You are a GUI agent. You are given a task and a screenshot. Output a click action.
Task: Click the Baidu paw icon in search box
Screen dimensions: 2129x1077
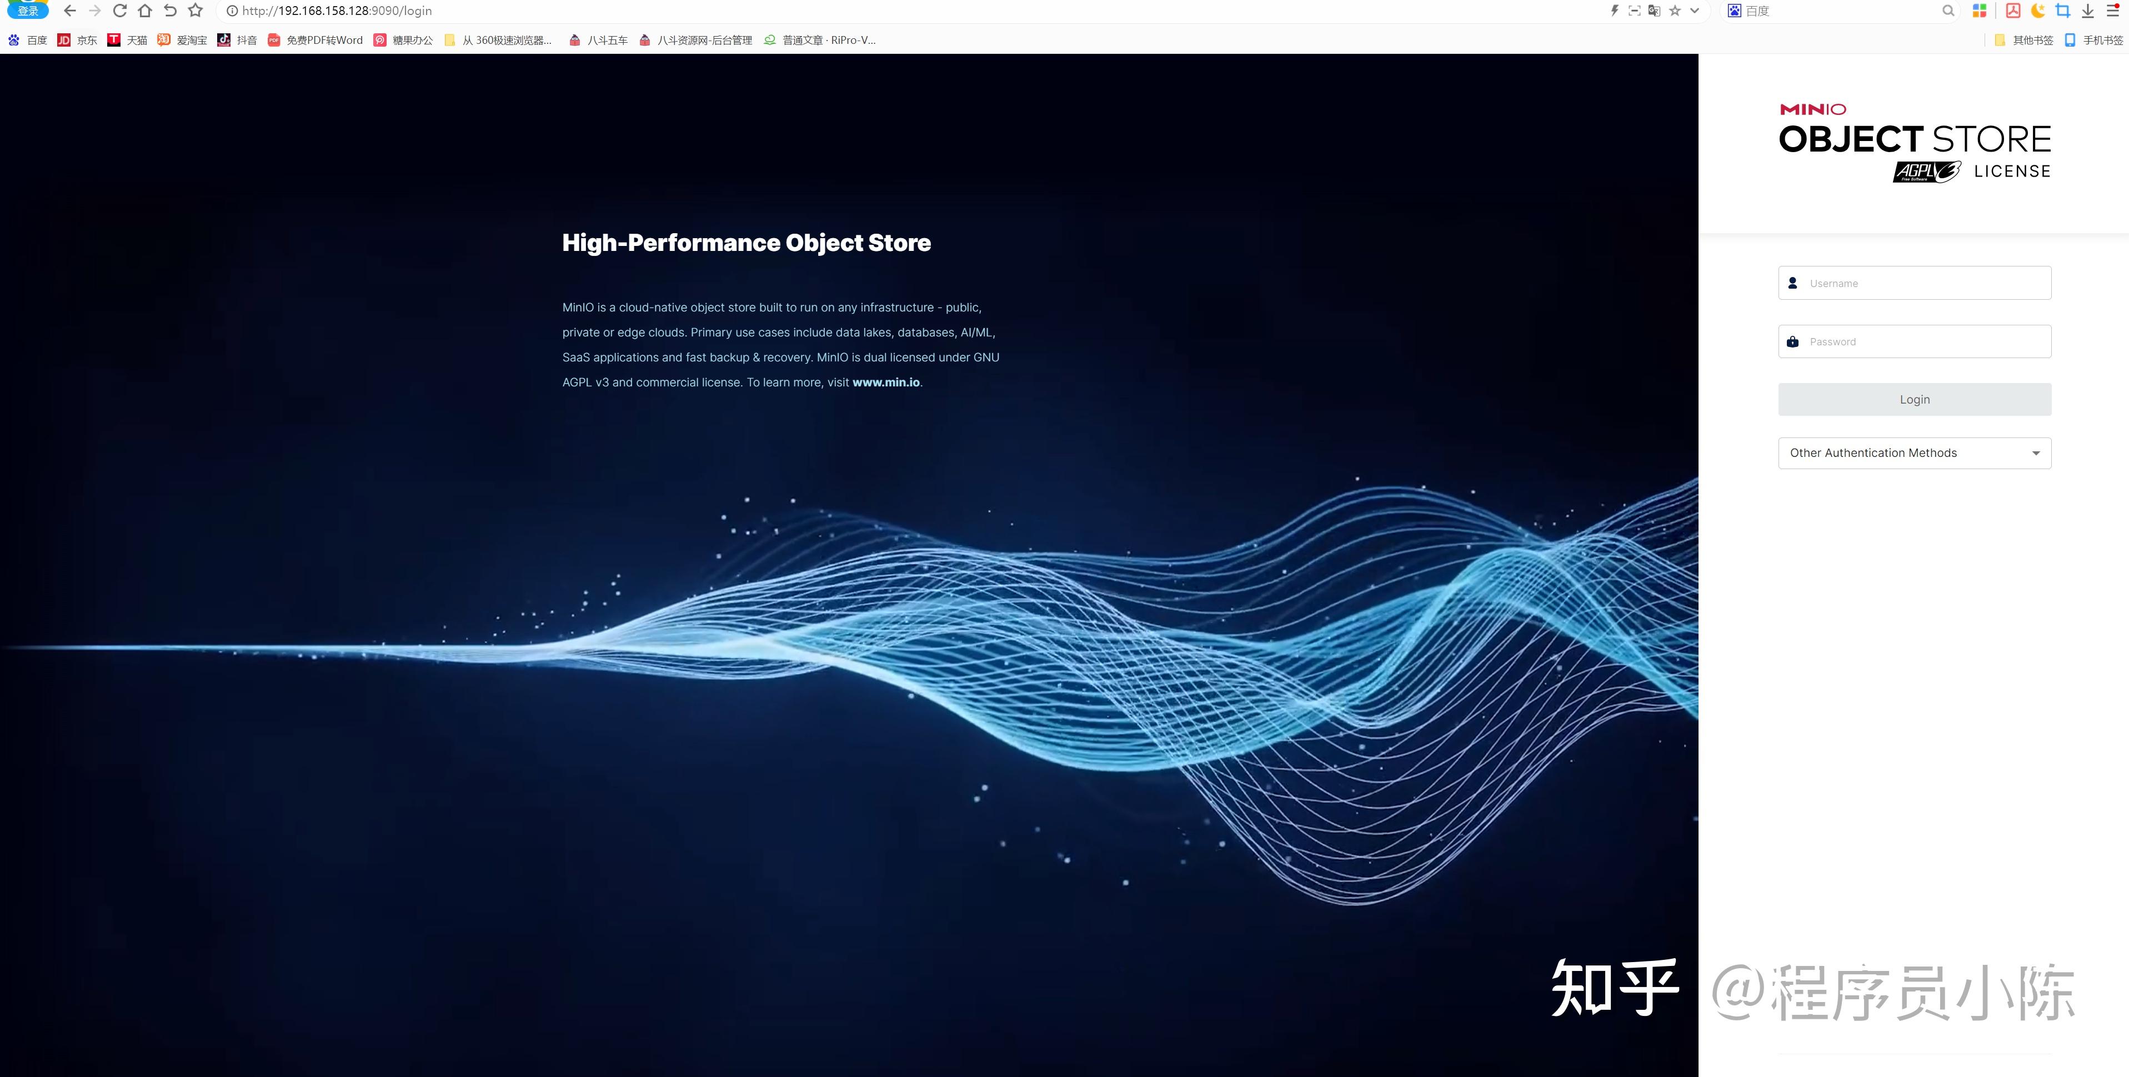click(x=1734, y=11)
